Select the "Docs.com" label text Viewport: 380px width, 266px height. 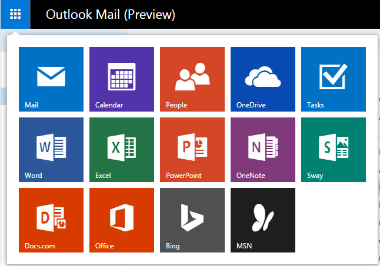point(40,246)
